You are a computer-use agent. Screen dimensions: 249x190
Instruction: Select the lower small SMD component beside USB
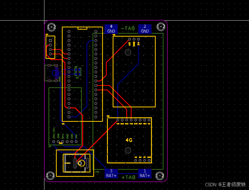(78, 74)
